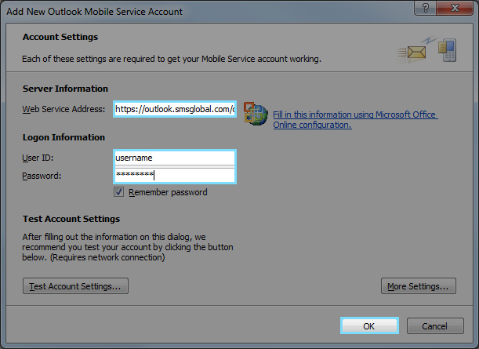Viewport: 479px width, 349px height.
Task: Click the Microsoft Office Online icon
Action: 255,114
